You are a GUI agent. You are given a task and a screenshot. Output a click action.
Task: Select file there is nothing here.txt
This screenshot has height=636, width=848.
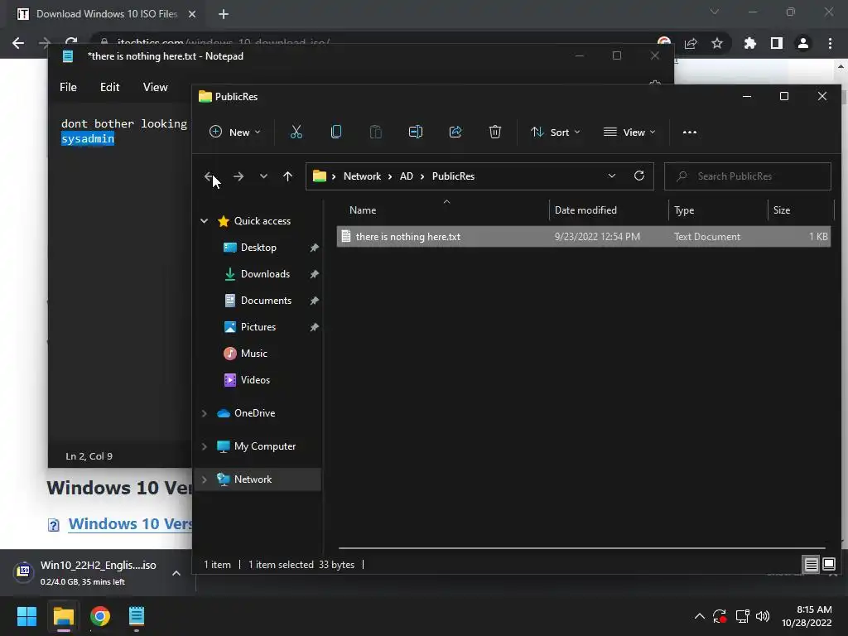coord(584,237)
